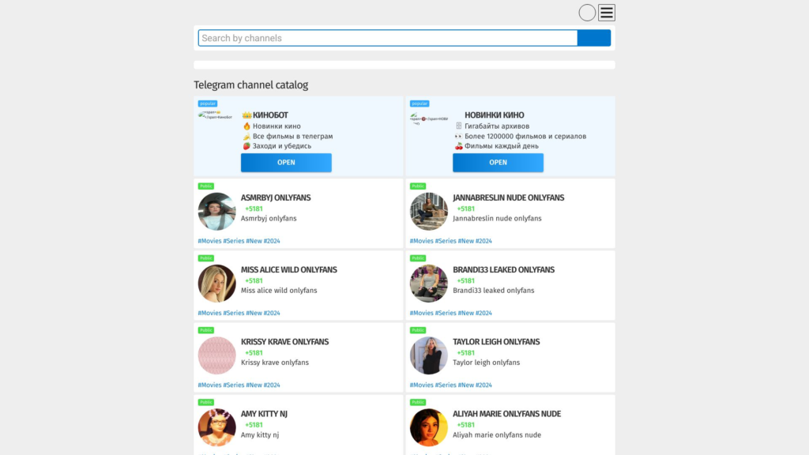The image size is (809, 455).
Task: Click the avatar of BRANDI33 LEAKED ONLYFANS
Action: tap(429, 284)
